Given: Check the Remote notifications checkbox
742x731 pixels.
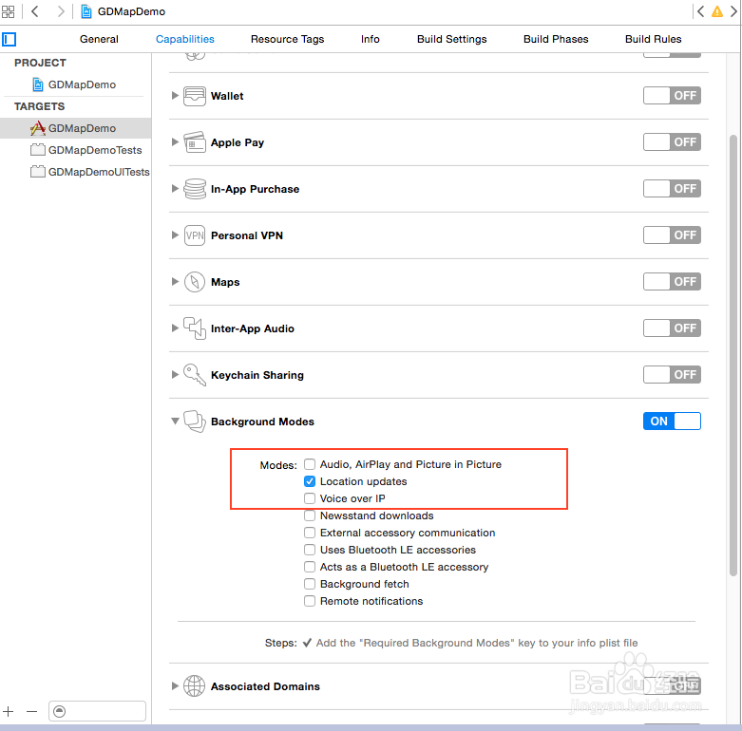Looking at the screenshot, I should [x=310, y=601].
